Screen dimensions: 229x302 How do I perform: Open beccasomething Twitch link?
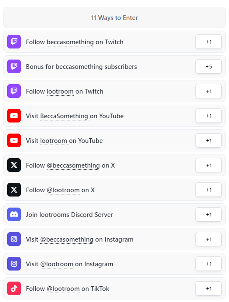70,42
